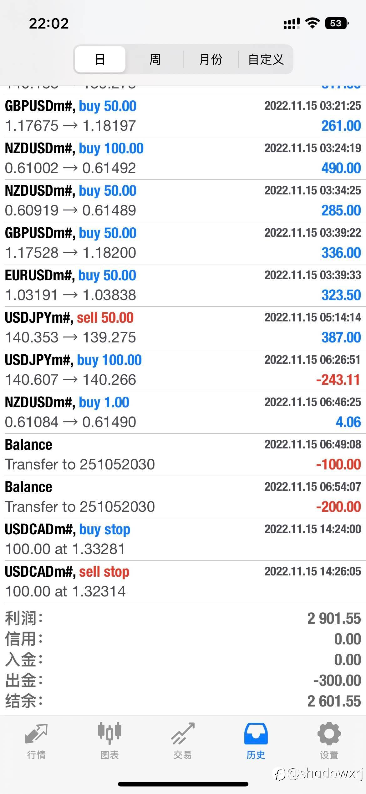
Task: Tap the battery indicator showing 53
Action: click(x=337, y=23)
